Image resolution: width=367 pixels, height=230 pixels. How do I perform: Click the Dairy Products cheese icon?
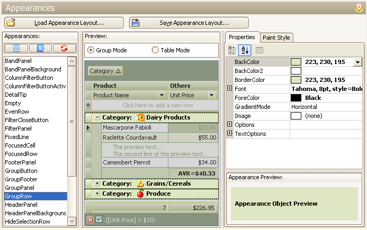pos(140,117)
